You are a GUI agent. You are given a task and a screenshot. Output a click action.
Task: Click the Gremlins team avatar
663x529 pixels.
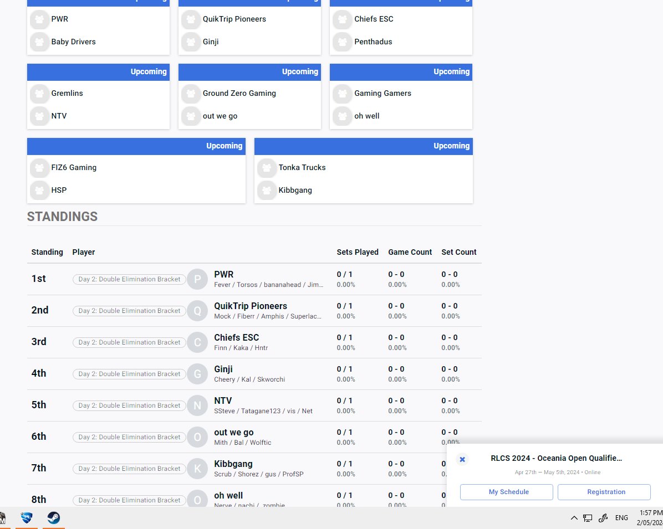(39, 94)
